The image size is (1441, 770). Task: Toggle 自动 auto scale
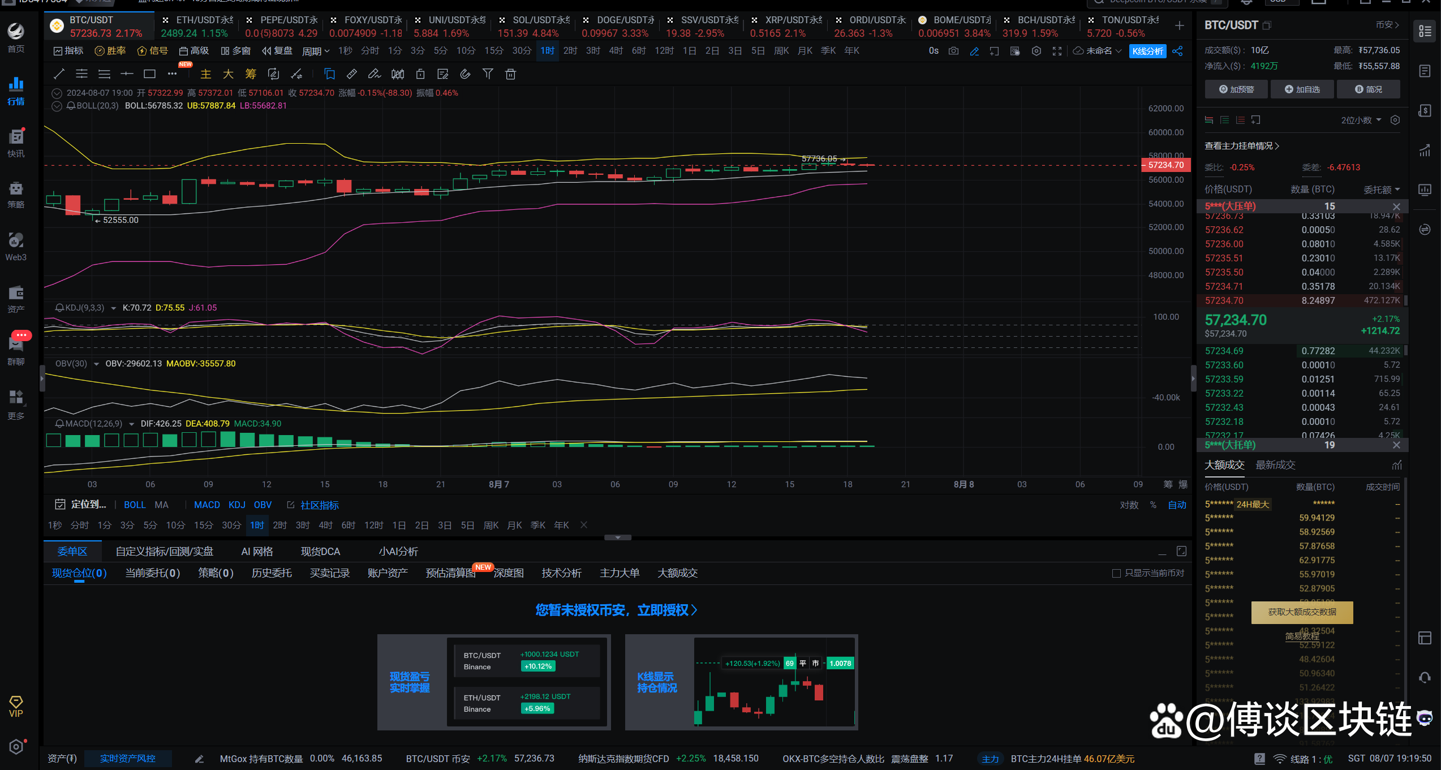(1177, 505)
